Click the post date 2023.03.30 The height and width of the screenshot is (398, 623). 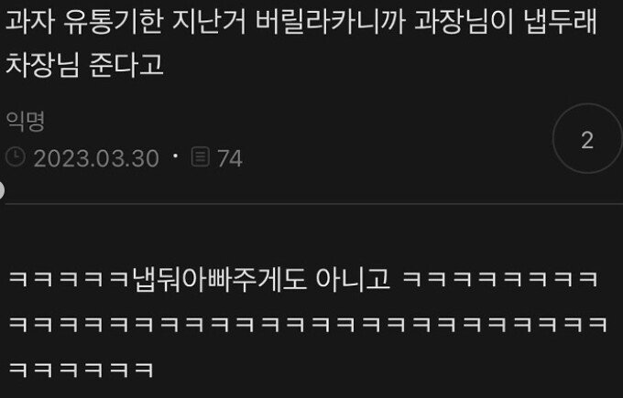tap(96, 158)
